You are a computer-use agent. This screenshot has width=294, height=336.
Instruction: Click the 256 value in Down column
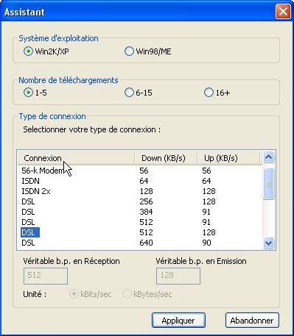pyautogui.click(x=146, y=201)
